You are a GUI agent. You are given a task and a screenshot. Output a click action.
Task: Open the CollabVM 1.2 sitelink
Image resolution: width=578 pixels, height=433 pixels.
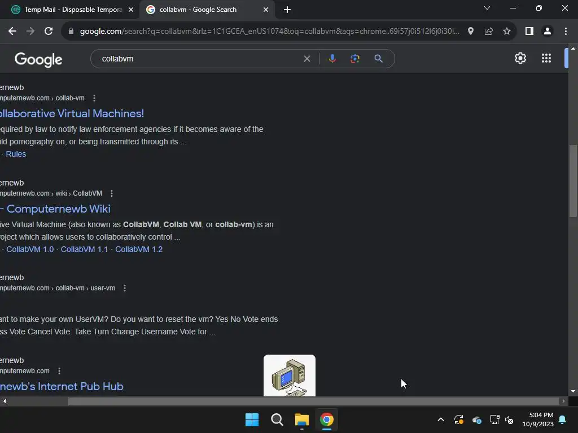[x=139, y=249]
